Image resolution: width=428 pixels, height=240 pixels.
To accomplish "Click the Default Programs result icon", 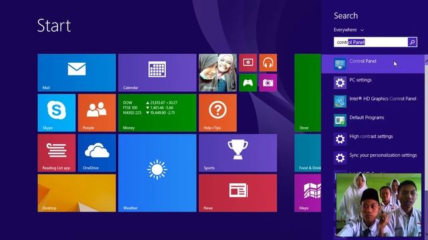I will [x=340, y=120].
